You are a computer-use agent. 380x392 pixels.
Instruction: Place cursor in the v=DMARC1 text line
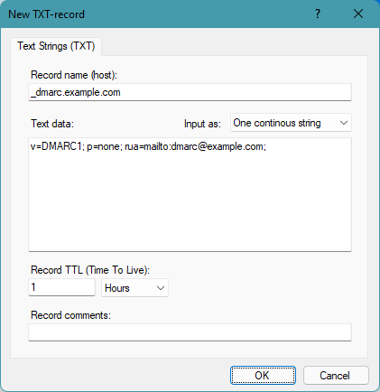pyautogui.click(x=148, y=146)
